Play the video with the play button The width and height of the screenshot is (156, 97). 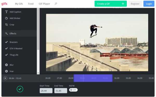click(x=5, y=78)
